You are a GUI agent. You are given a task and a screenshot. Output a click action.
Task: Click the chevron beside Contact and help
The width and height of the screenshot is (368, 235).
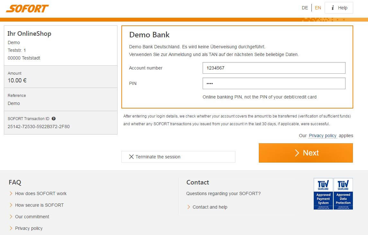click(x=188, y=207)
